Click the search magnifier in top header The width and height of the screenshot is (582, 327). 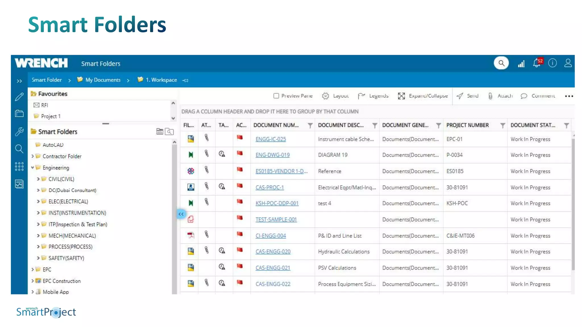click(501, 63)
